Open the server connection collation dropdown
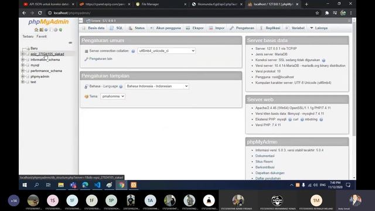The width and height of the screenshot is (375, 211). click(x=166, y=51)
